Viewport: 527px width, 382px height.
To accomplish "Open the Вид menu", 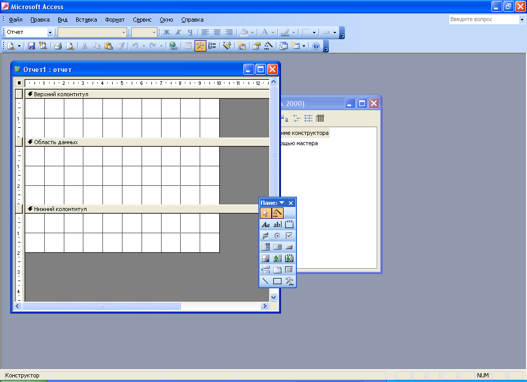I will coord(62,20).
